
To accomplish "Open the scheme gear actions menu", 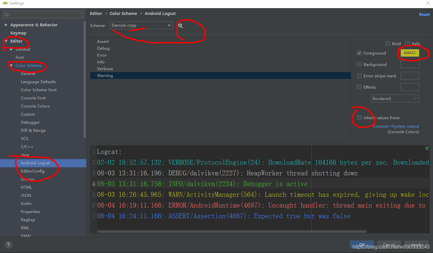I will [180, 25].
